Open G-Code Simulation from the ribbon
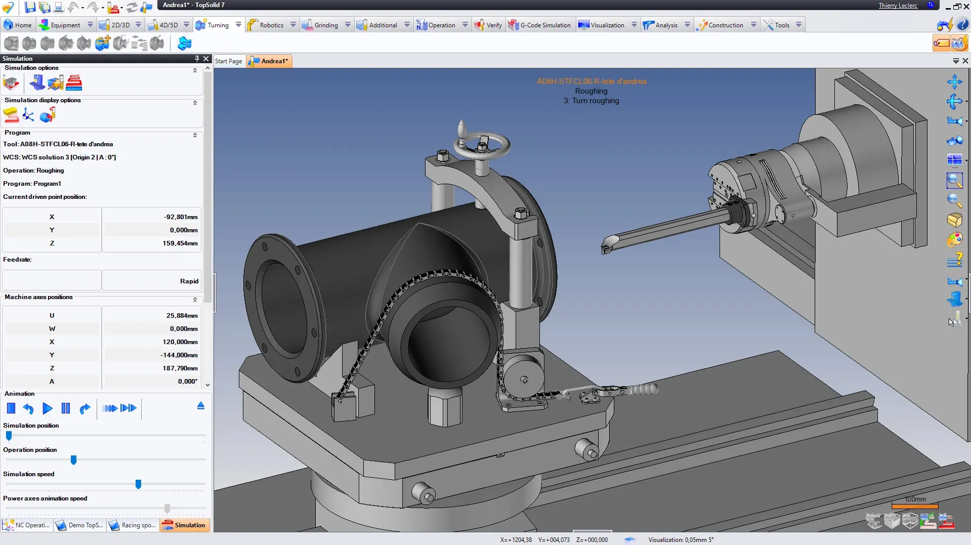971x545 pixels. pos(540,24)
